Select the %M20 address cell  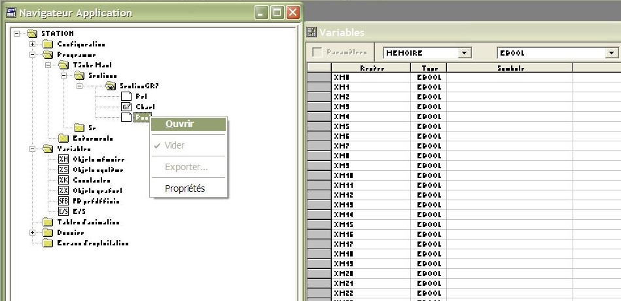click(x=371, y=274)
